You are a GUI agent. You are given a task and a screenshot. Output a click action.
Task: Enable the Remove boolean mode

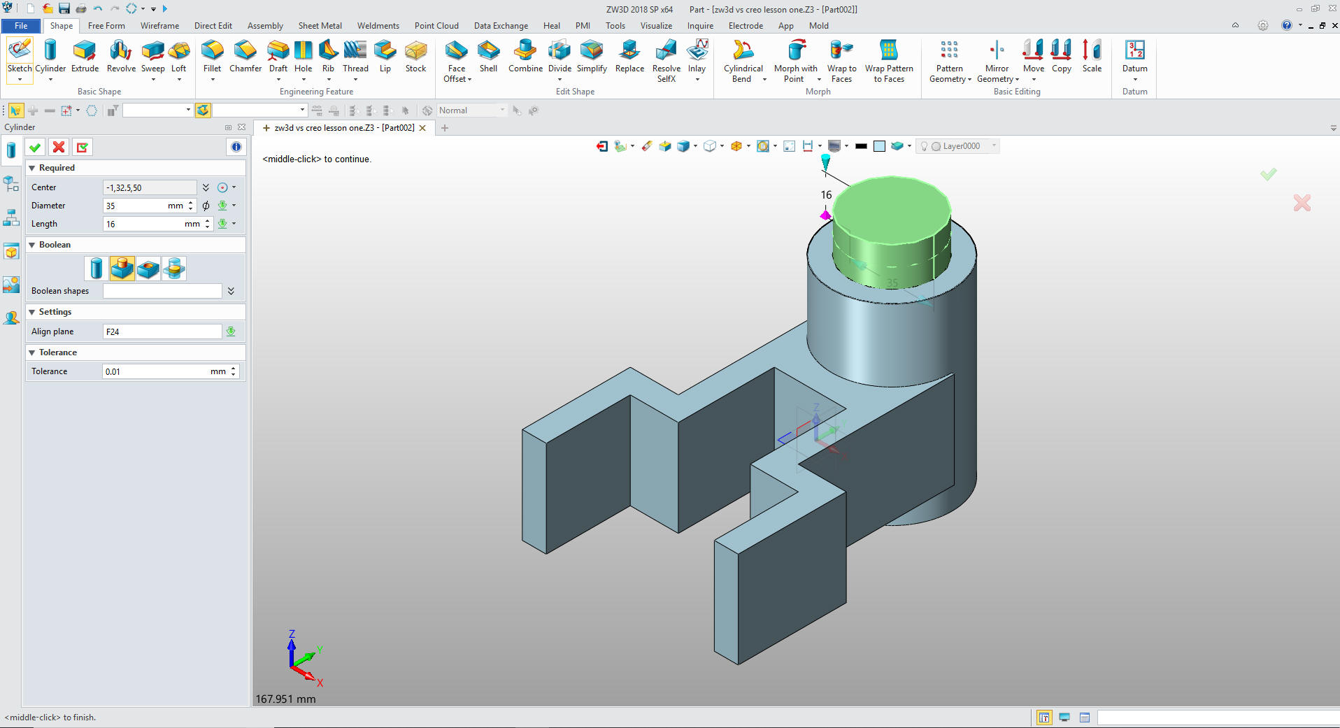coord(148,269)
